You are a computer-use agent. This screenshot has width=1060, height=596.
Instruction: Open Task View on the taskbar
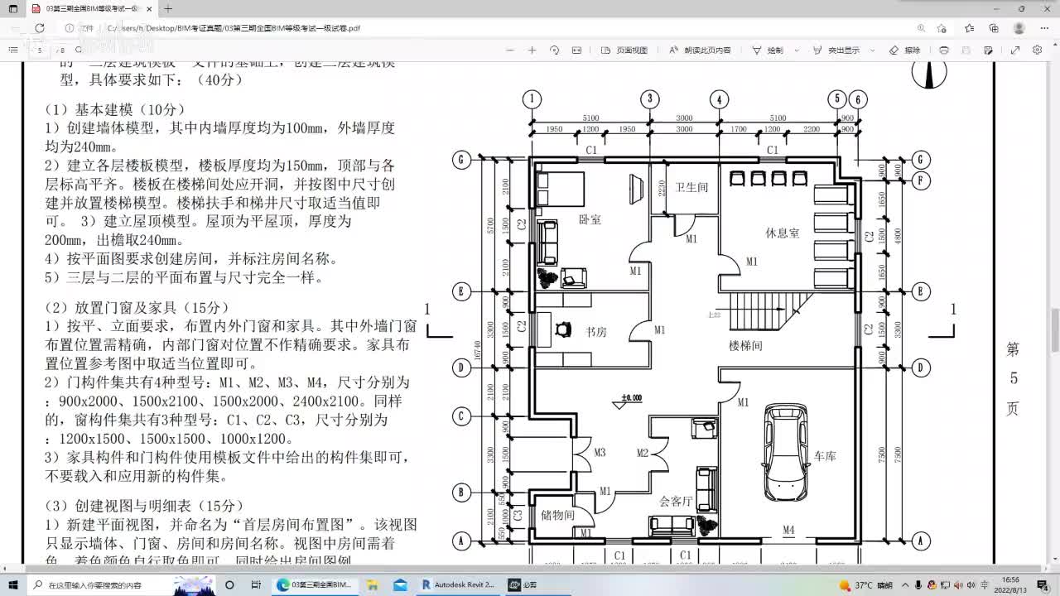click(255, 585)
